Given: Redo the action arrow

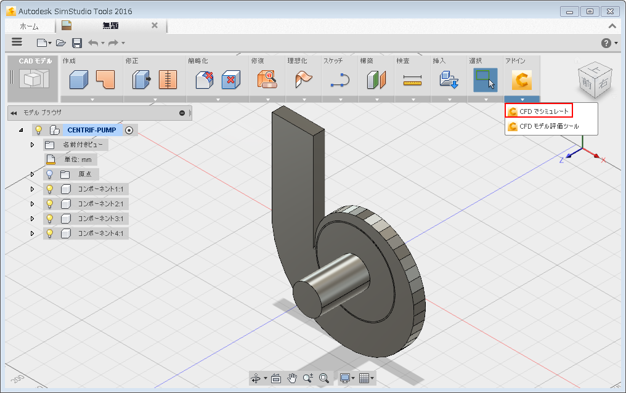Looking at the screenshot, I should [113, 43].
